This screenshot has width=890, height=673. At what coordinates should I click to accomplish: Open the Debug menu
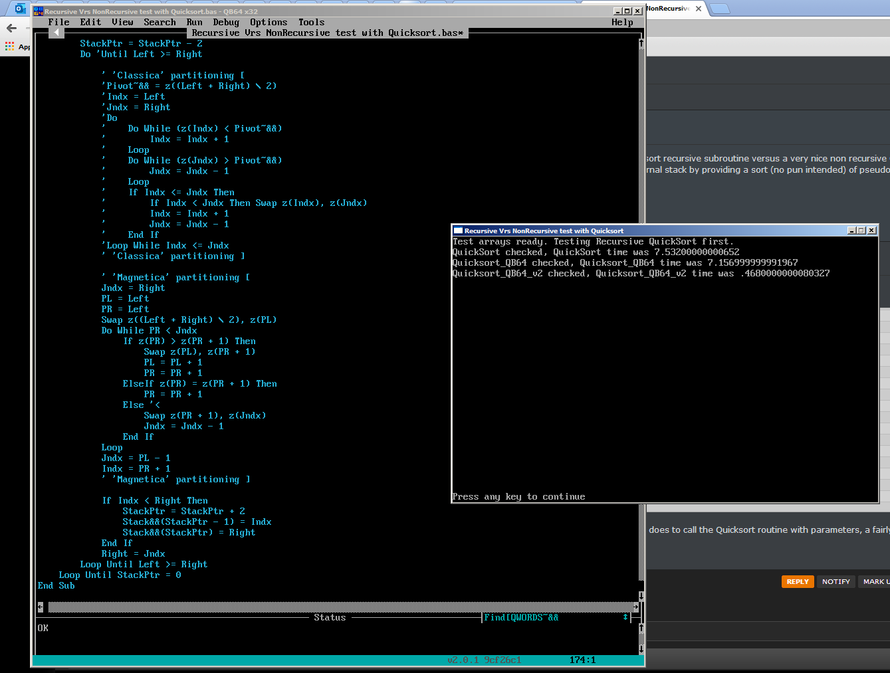coord(226,22)
